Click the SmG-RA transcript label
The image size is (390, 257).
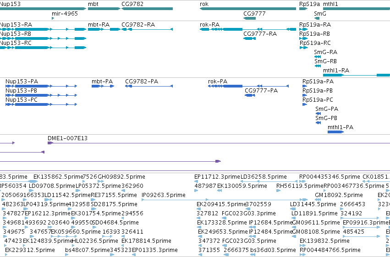(325, 52)
